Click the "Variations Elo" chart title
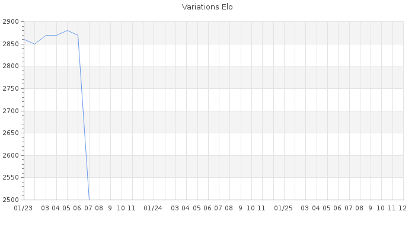 (207, 7)
